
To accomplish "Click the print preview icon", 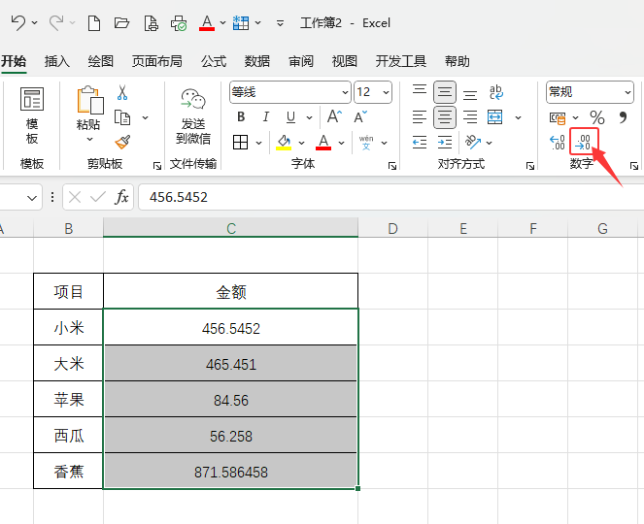I will coord(151,23).
